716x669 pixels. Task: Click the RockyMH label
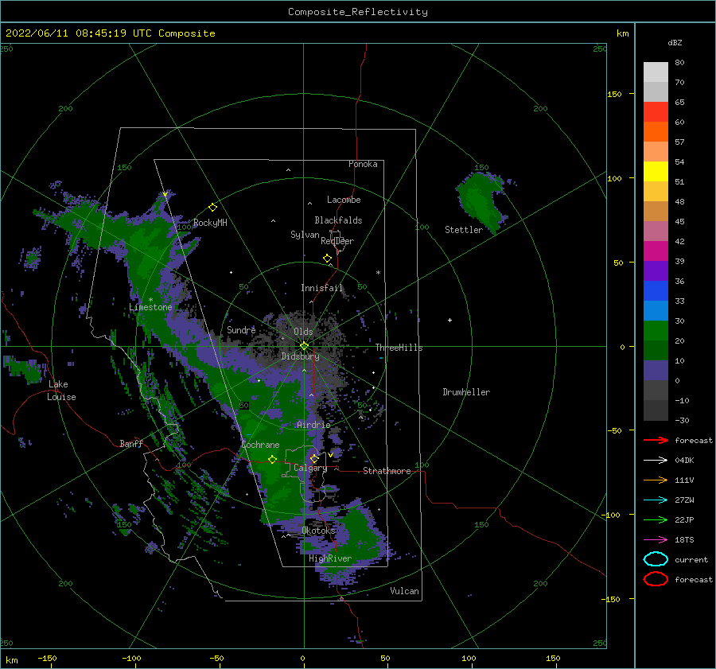coord(210,223)
